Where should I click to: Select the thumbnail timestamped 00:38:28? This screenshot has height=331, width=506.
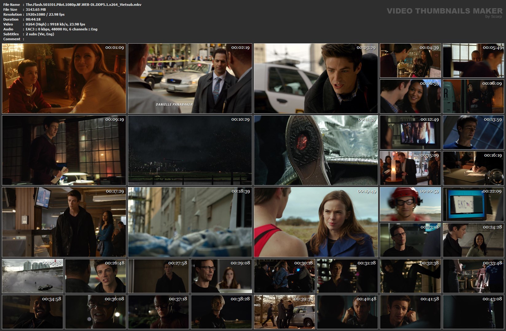[x=222, y=312]
